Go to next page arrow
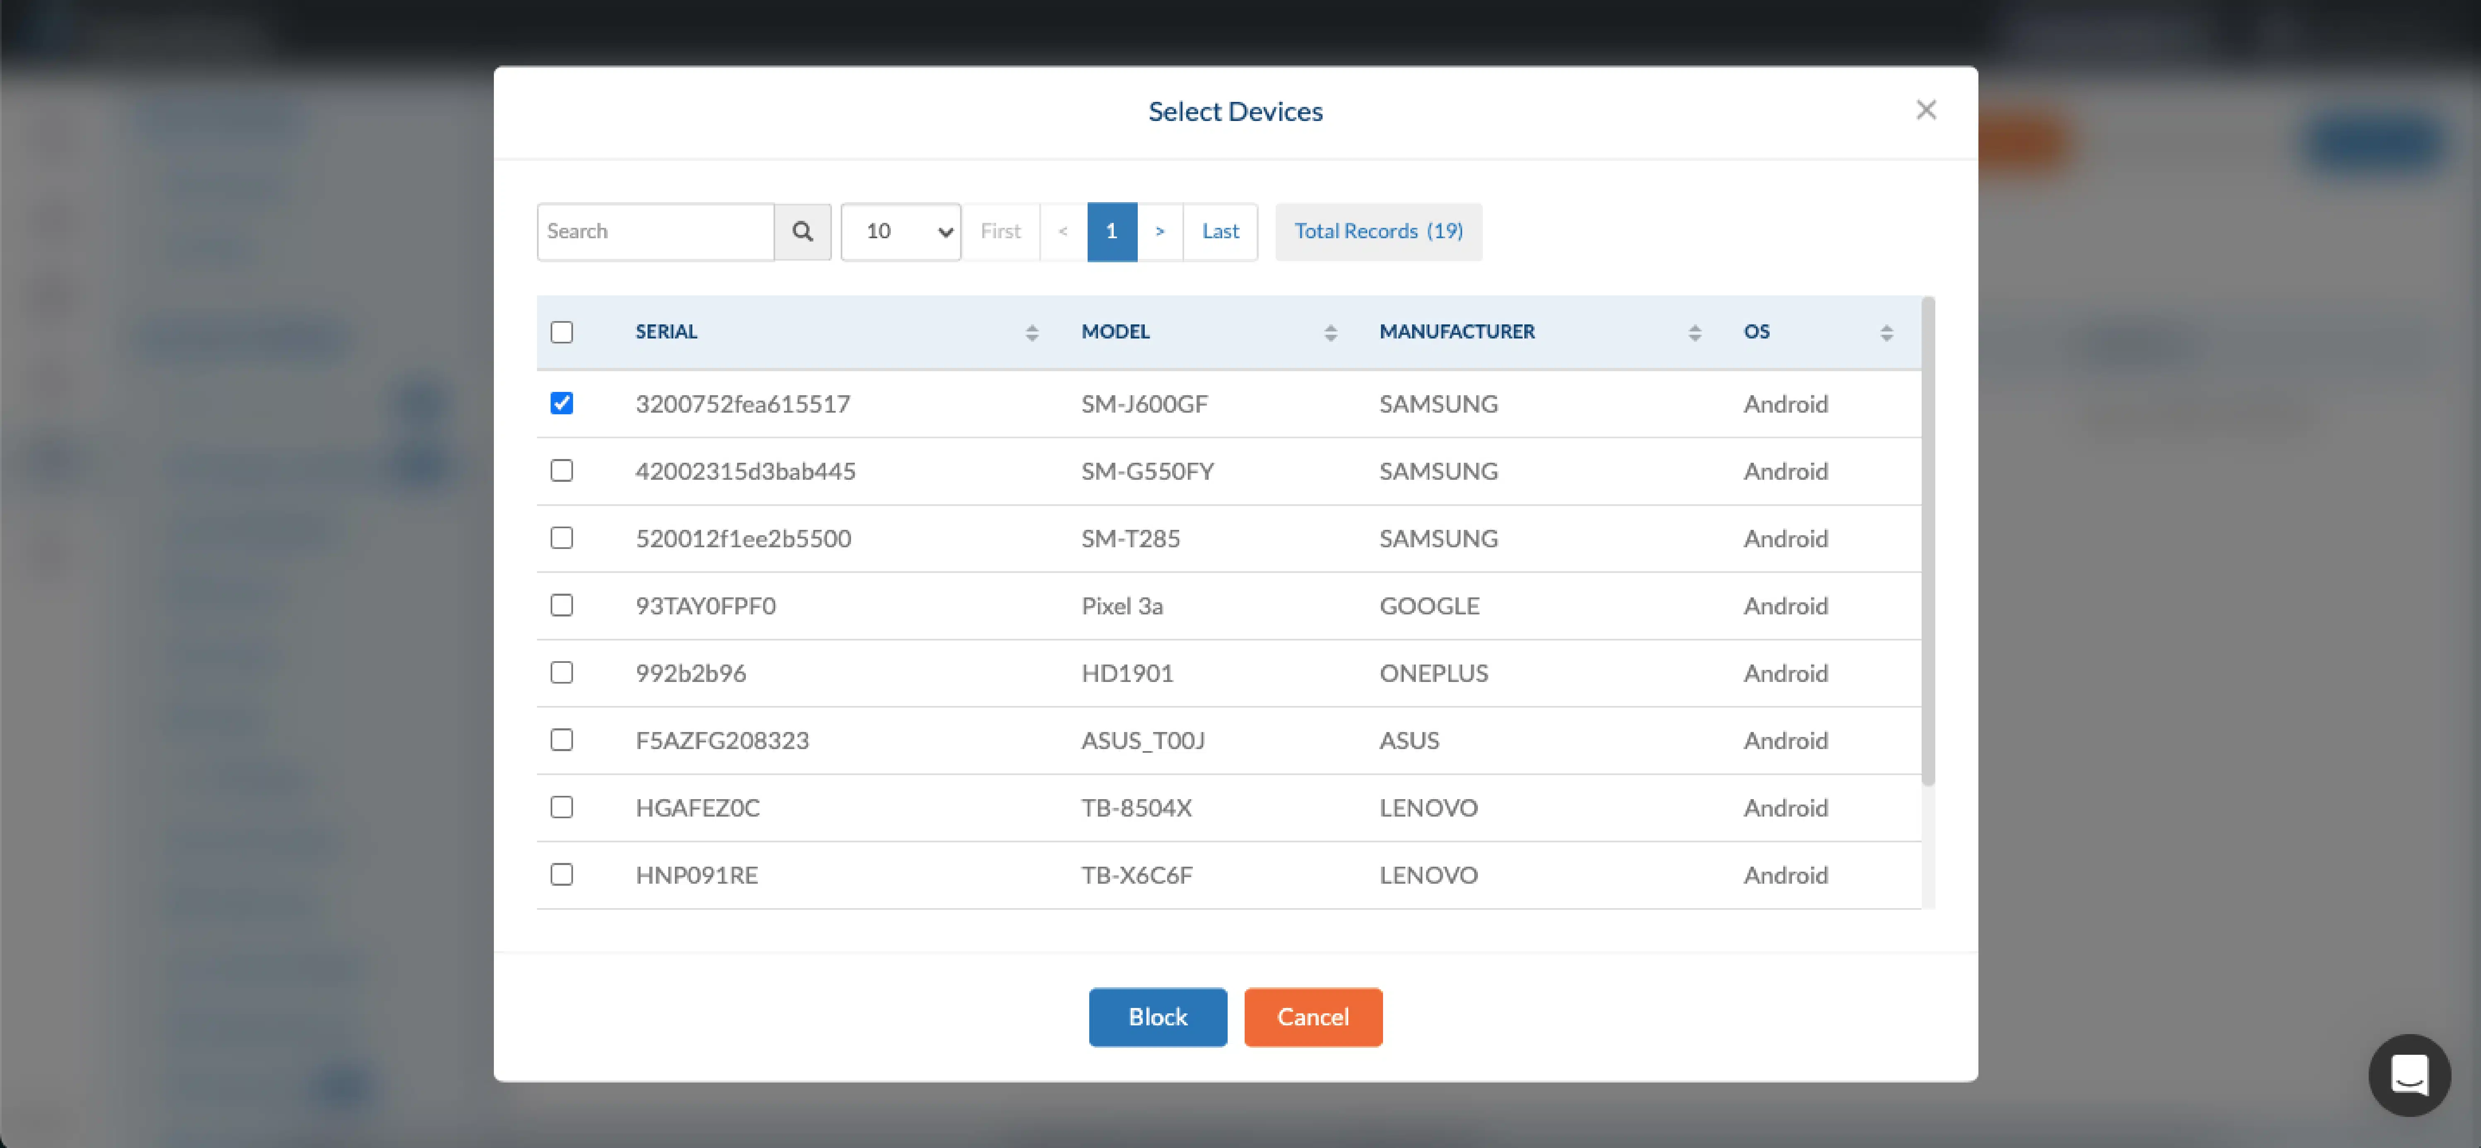Image resolution: width=2481 pixels, height=1148 pixels. pos(1160,231)
